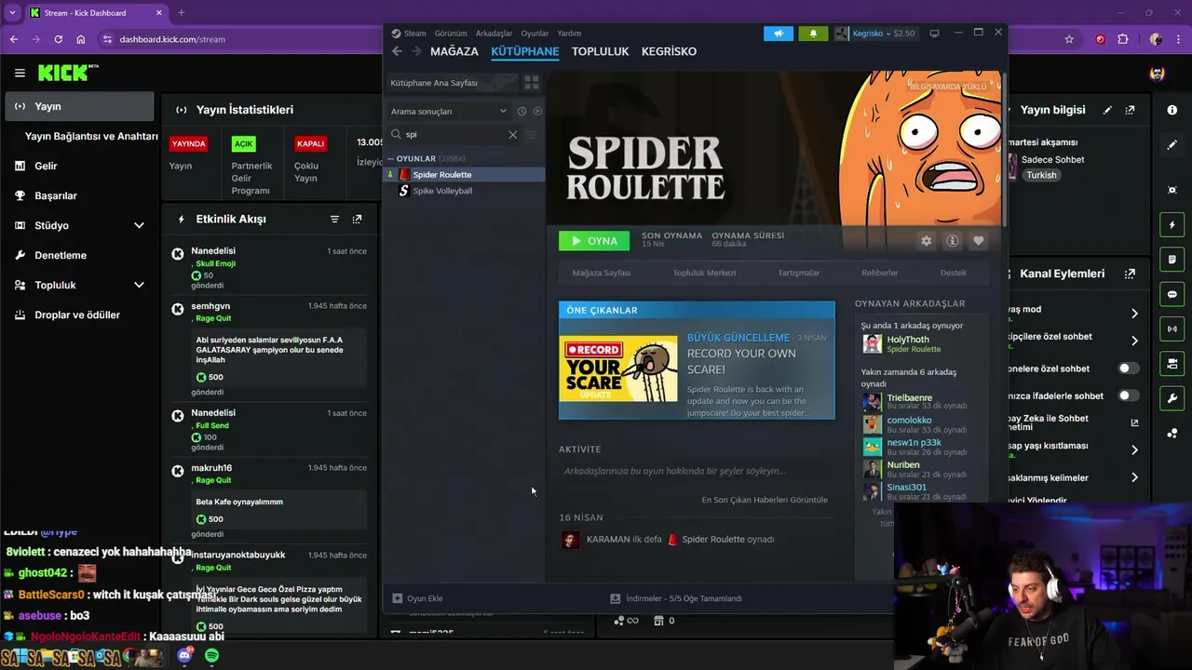Open Rehberler link
The image size is (1192, 670).
point(879,273)
